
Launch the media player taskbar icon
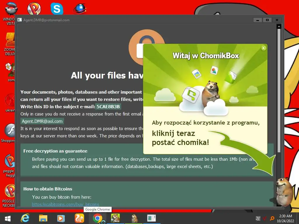coord(61,218)
